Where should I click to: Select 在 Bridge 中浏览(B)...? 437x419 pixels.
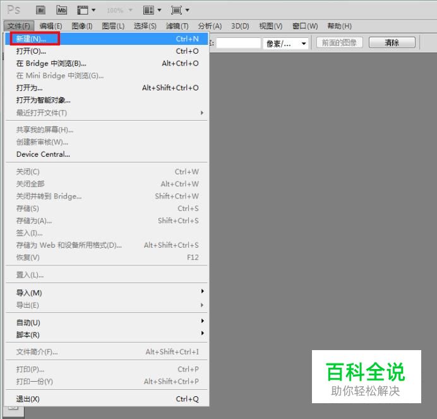pyautogui.click(x=107, y=63)
